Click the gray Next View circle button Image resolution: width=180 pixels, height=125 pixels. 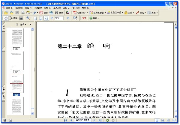pyautogui.click(x=113, y=120)
